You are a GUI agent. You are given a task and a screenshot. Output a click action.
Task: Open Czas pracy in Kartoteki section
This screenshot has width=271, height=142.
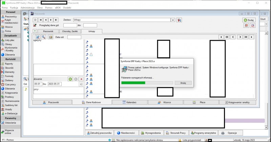point(8,84)
